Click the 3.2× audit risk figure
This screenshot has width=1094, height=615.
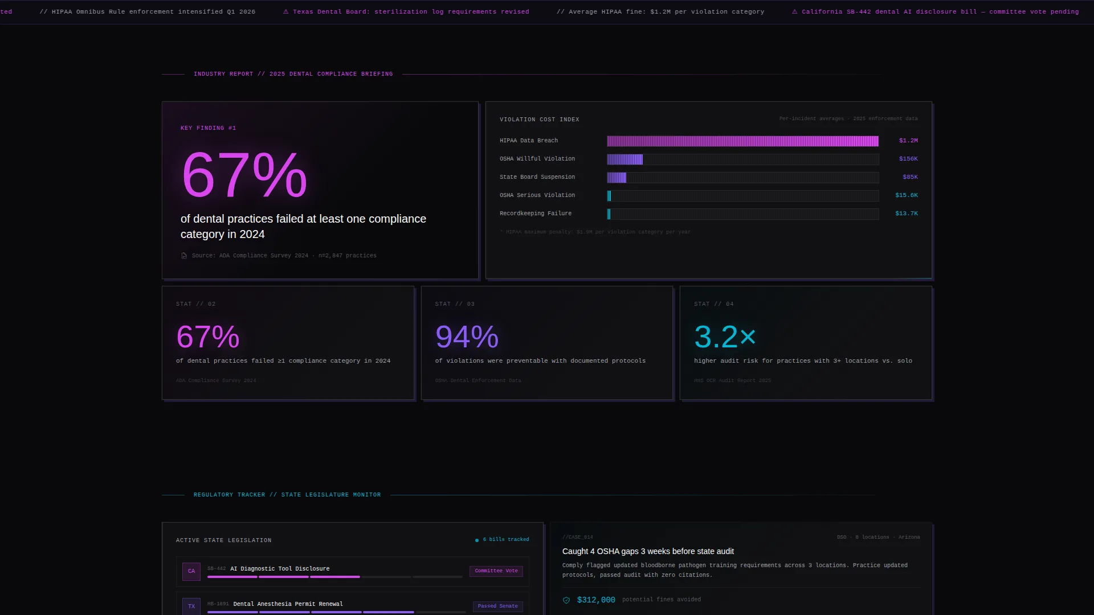coord(725,337)
